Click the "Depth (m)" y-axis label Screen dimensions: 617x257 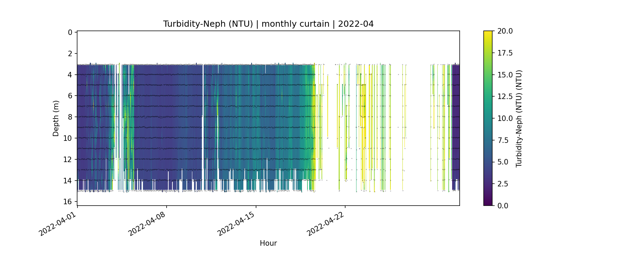[56, 118]
